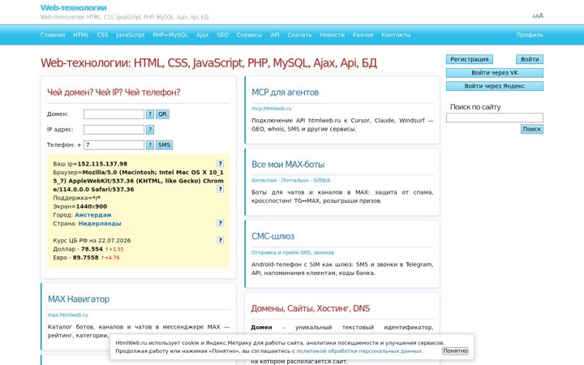Screen dimensions: 584x365
Task: Focus the Поиск по сайту search field
Action: coord(495,118)
